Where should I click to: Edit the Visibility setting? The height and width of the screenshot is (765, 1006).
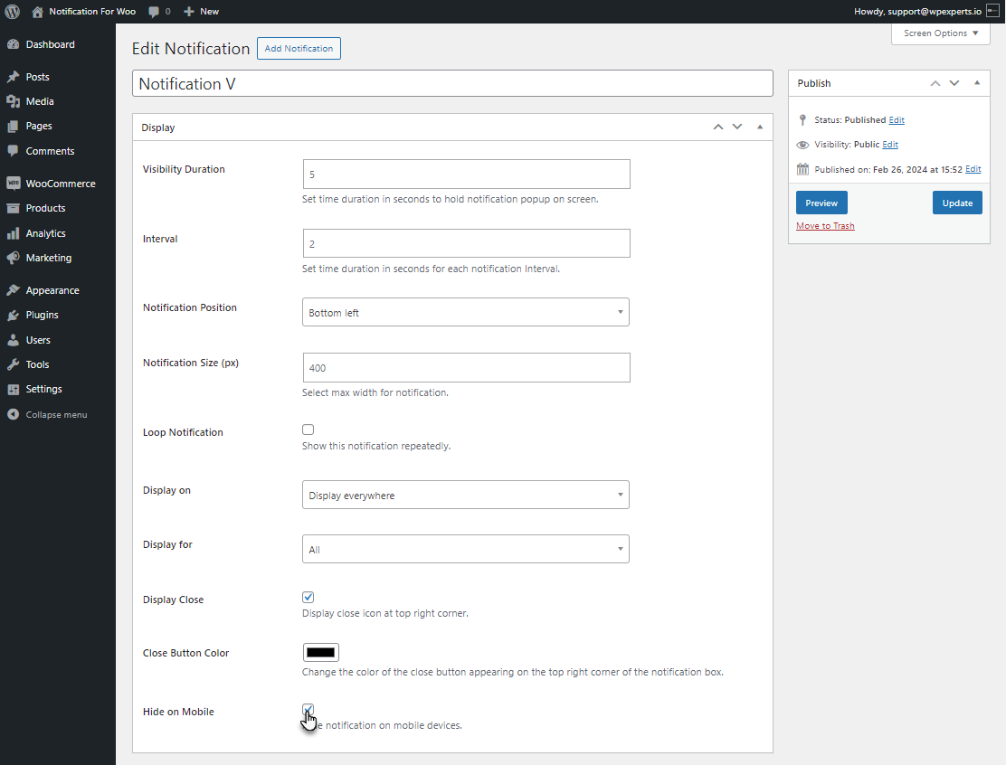[x=890, y=145]
